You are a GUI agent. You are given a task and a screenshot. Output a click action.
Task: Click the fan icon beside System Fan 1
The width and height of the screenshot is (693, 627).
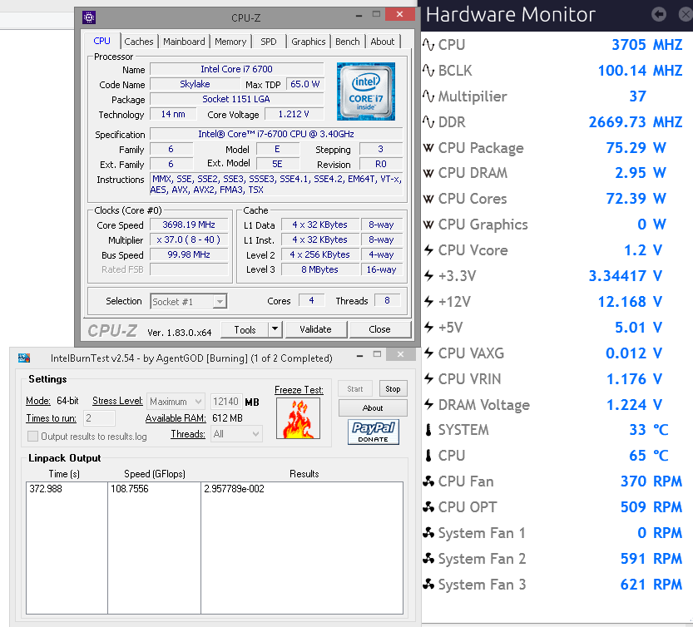428,533
